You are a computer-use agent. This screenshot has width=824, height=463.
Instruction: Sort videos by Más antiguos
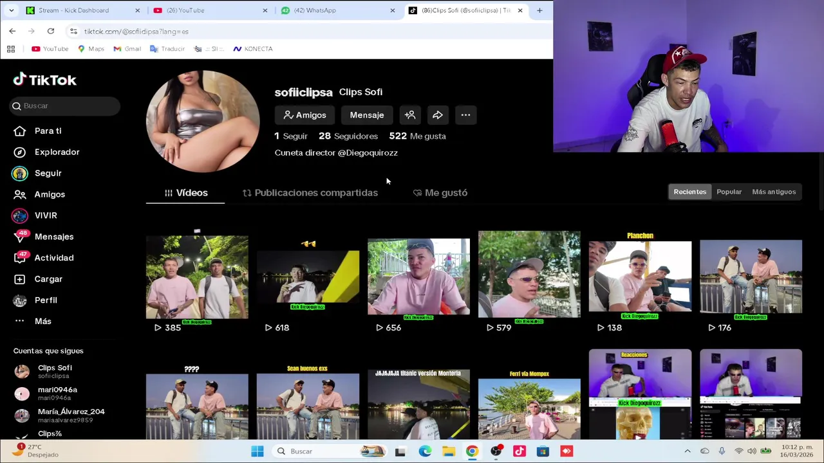click(x=774, y=192)
